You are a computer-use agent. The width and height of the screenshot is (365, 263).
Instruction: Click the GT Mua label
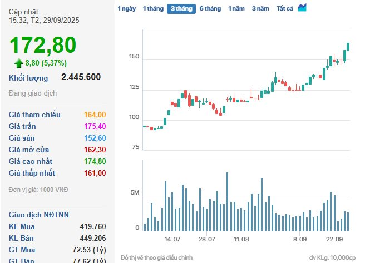(x=22, y=250)
